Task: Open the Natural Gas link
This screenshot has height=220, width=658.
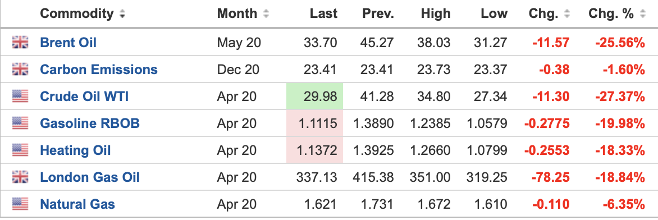Action: point(77,204)
